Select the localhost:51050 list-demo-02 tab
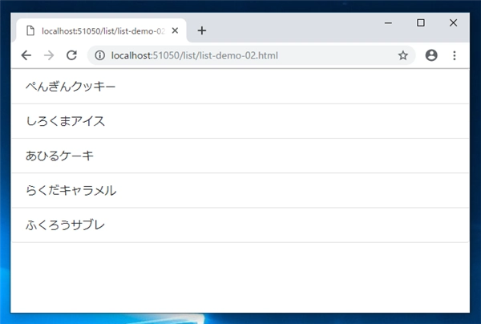 click(x=101, y=30)
